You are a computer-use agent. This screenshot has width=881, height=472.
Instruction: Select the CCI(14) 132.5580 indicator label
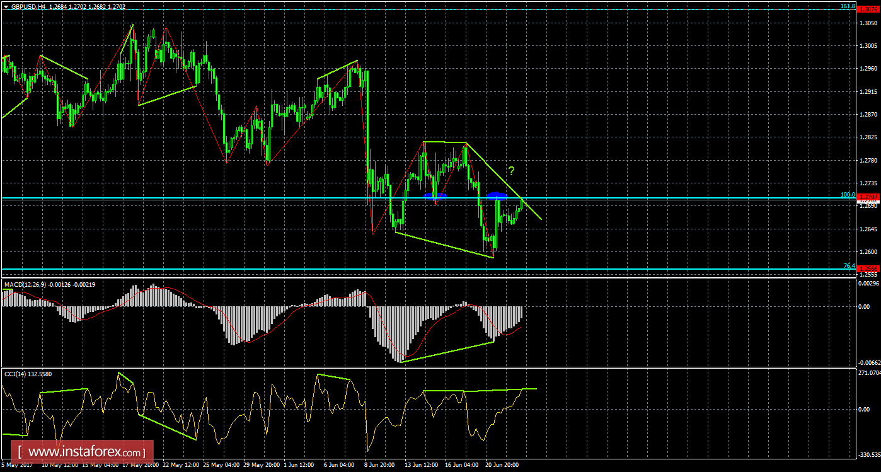[x=28, y=374]
